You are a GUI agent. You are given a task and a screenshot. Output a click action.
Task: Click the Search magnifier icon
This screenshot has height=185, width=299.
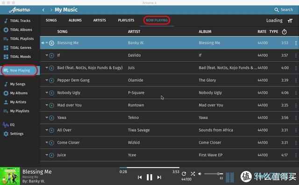point(276,10)
